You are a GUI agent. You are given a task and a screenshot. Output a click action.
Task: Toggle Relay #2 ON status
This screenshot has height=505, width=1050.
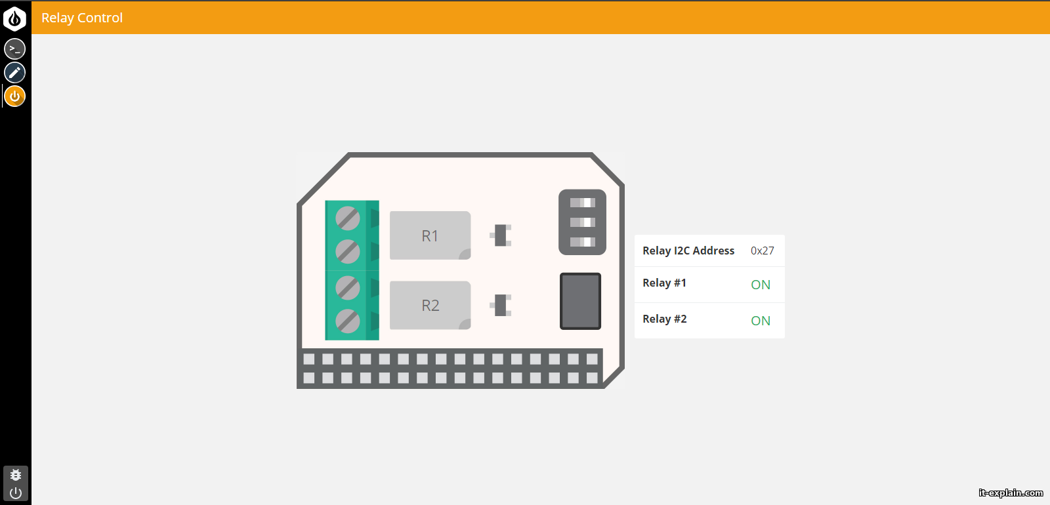pos(761,321)
